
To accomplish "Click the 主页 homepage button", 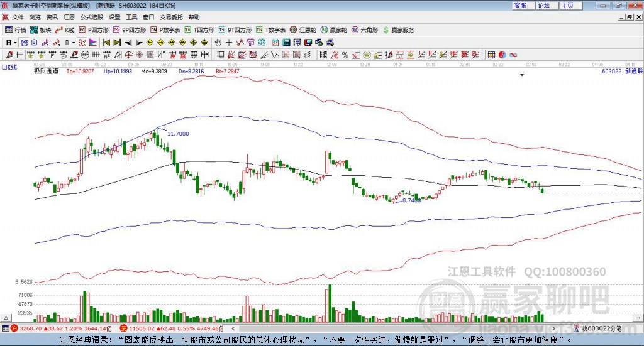I will tap(571, 5).
